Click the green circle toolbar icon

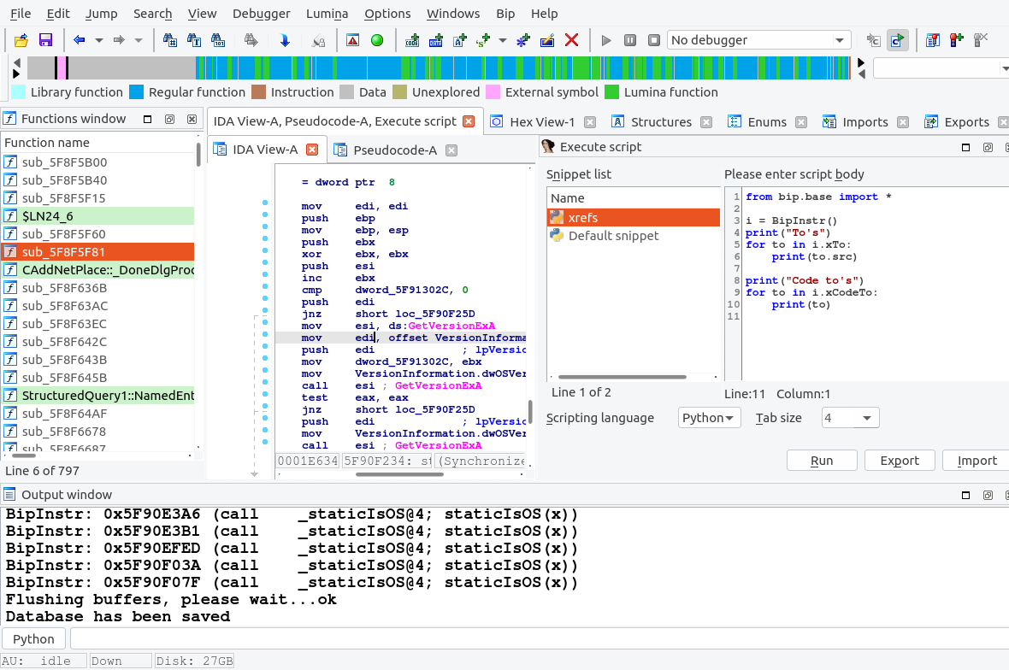376,40
